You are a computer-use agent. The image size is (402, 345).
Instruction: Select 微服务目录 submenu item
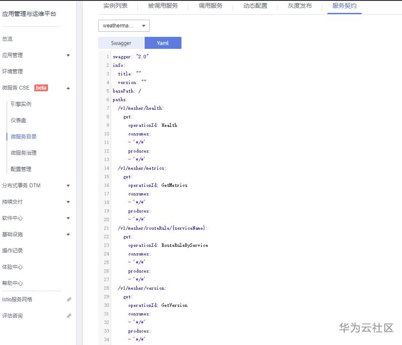click(23, 137)
